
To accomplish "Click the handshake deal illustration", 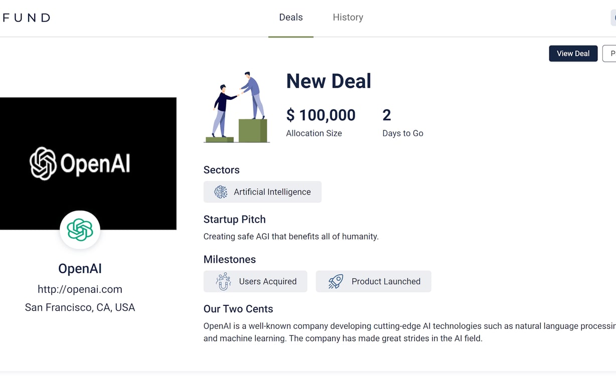I will [x=237, y=105].
